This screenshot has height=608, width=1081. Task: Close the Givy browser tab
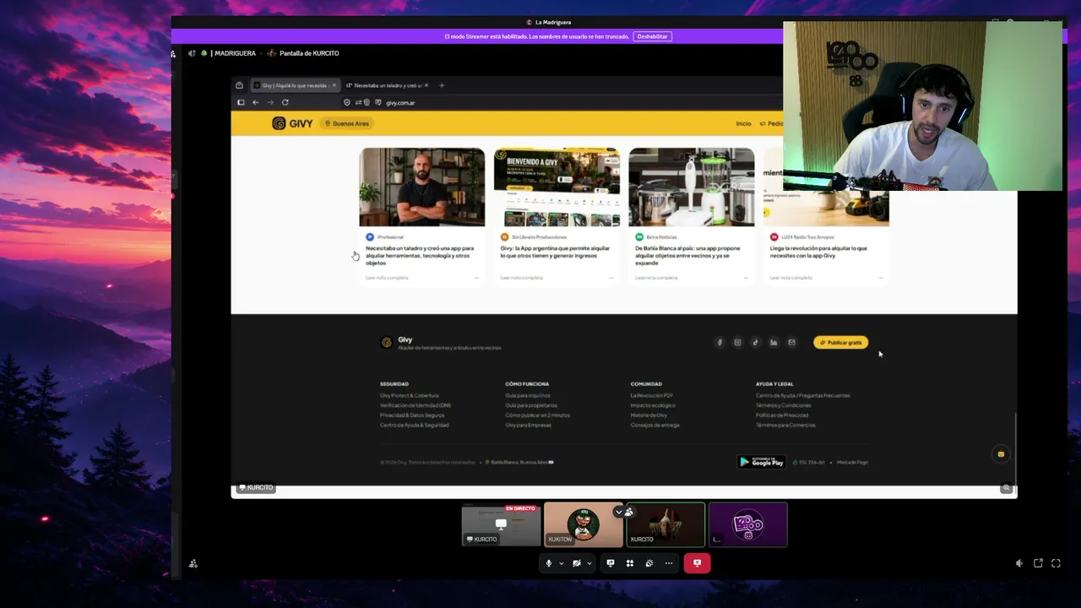pos(334,85)
